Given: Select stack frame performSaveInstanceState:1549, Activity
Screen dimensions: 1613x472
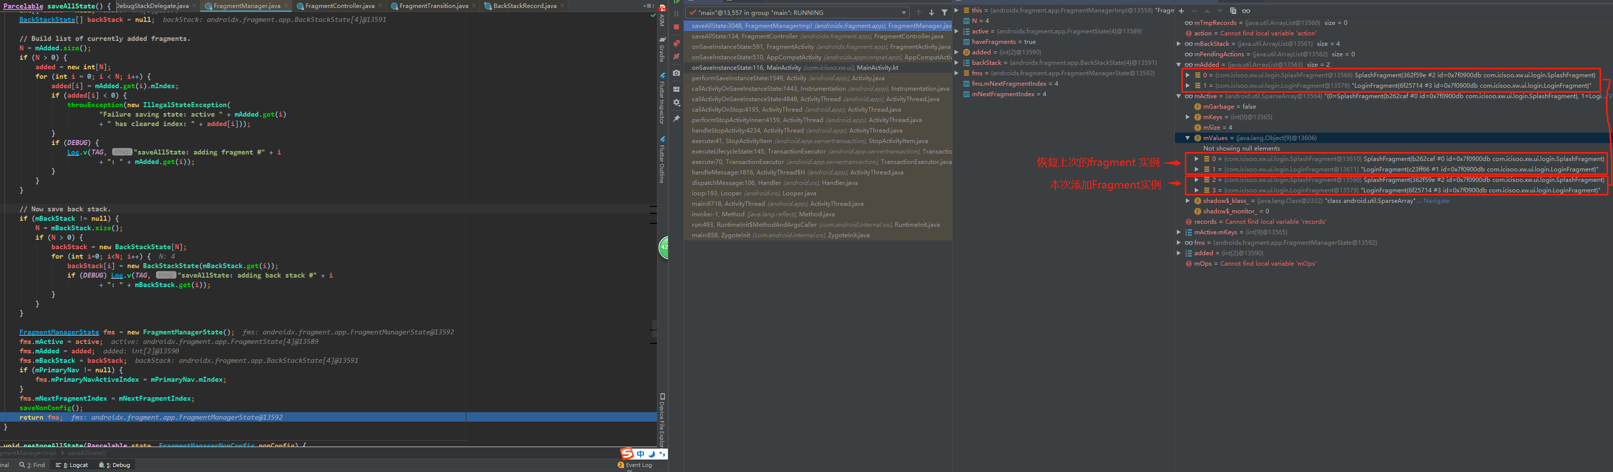Looking at the screenshot, I should (x=818, y=78).
